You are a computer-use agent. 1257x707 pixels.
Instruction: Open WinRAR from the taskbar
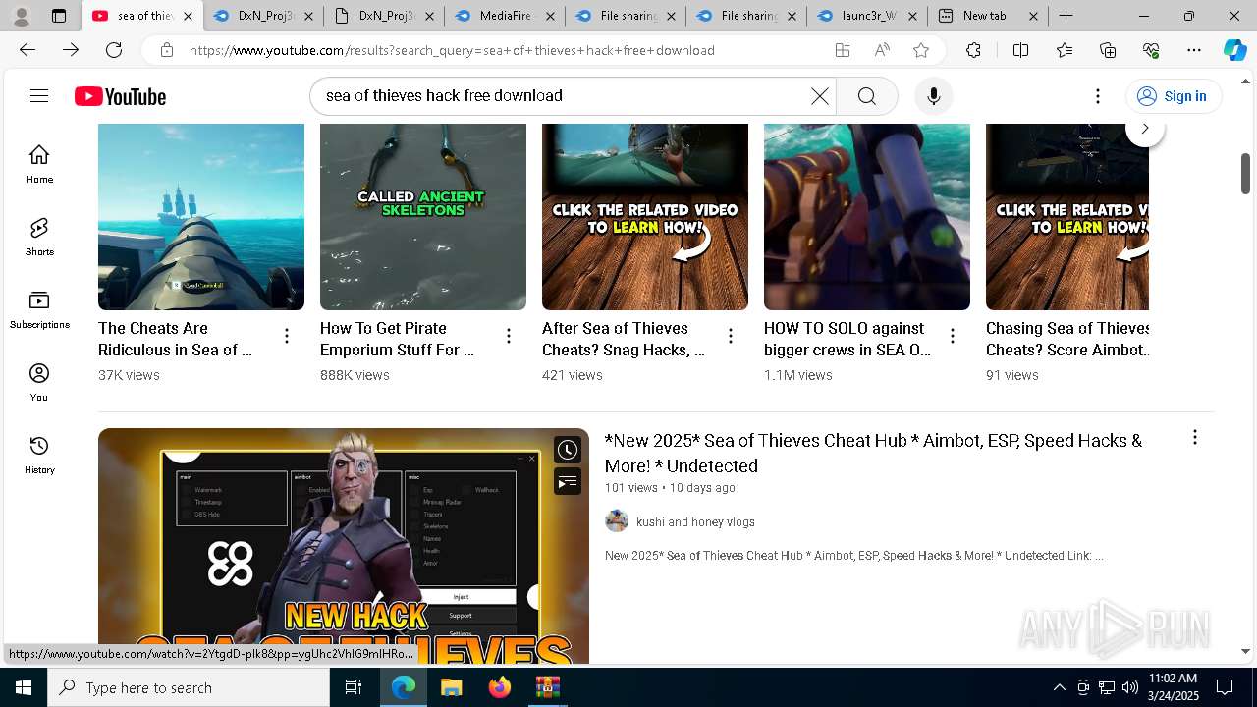pyautogui.click(x=547, y=687)
